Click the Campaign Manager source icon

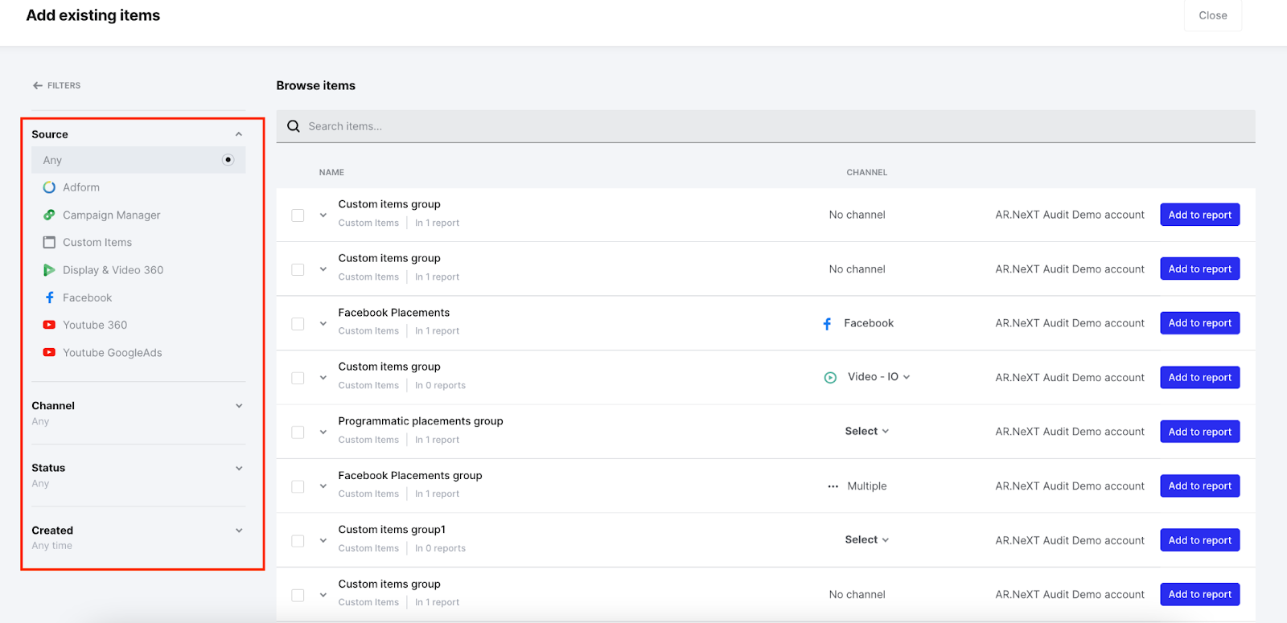[x=49, y=215]
